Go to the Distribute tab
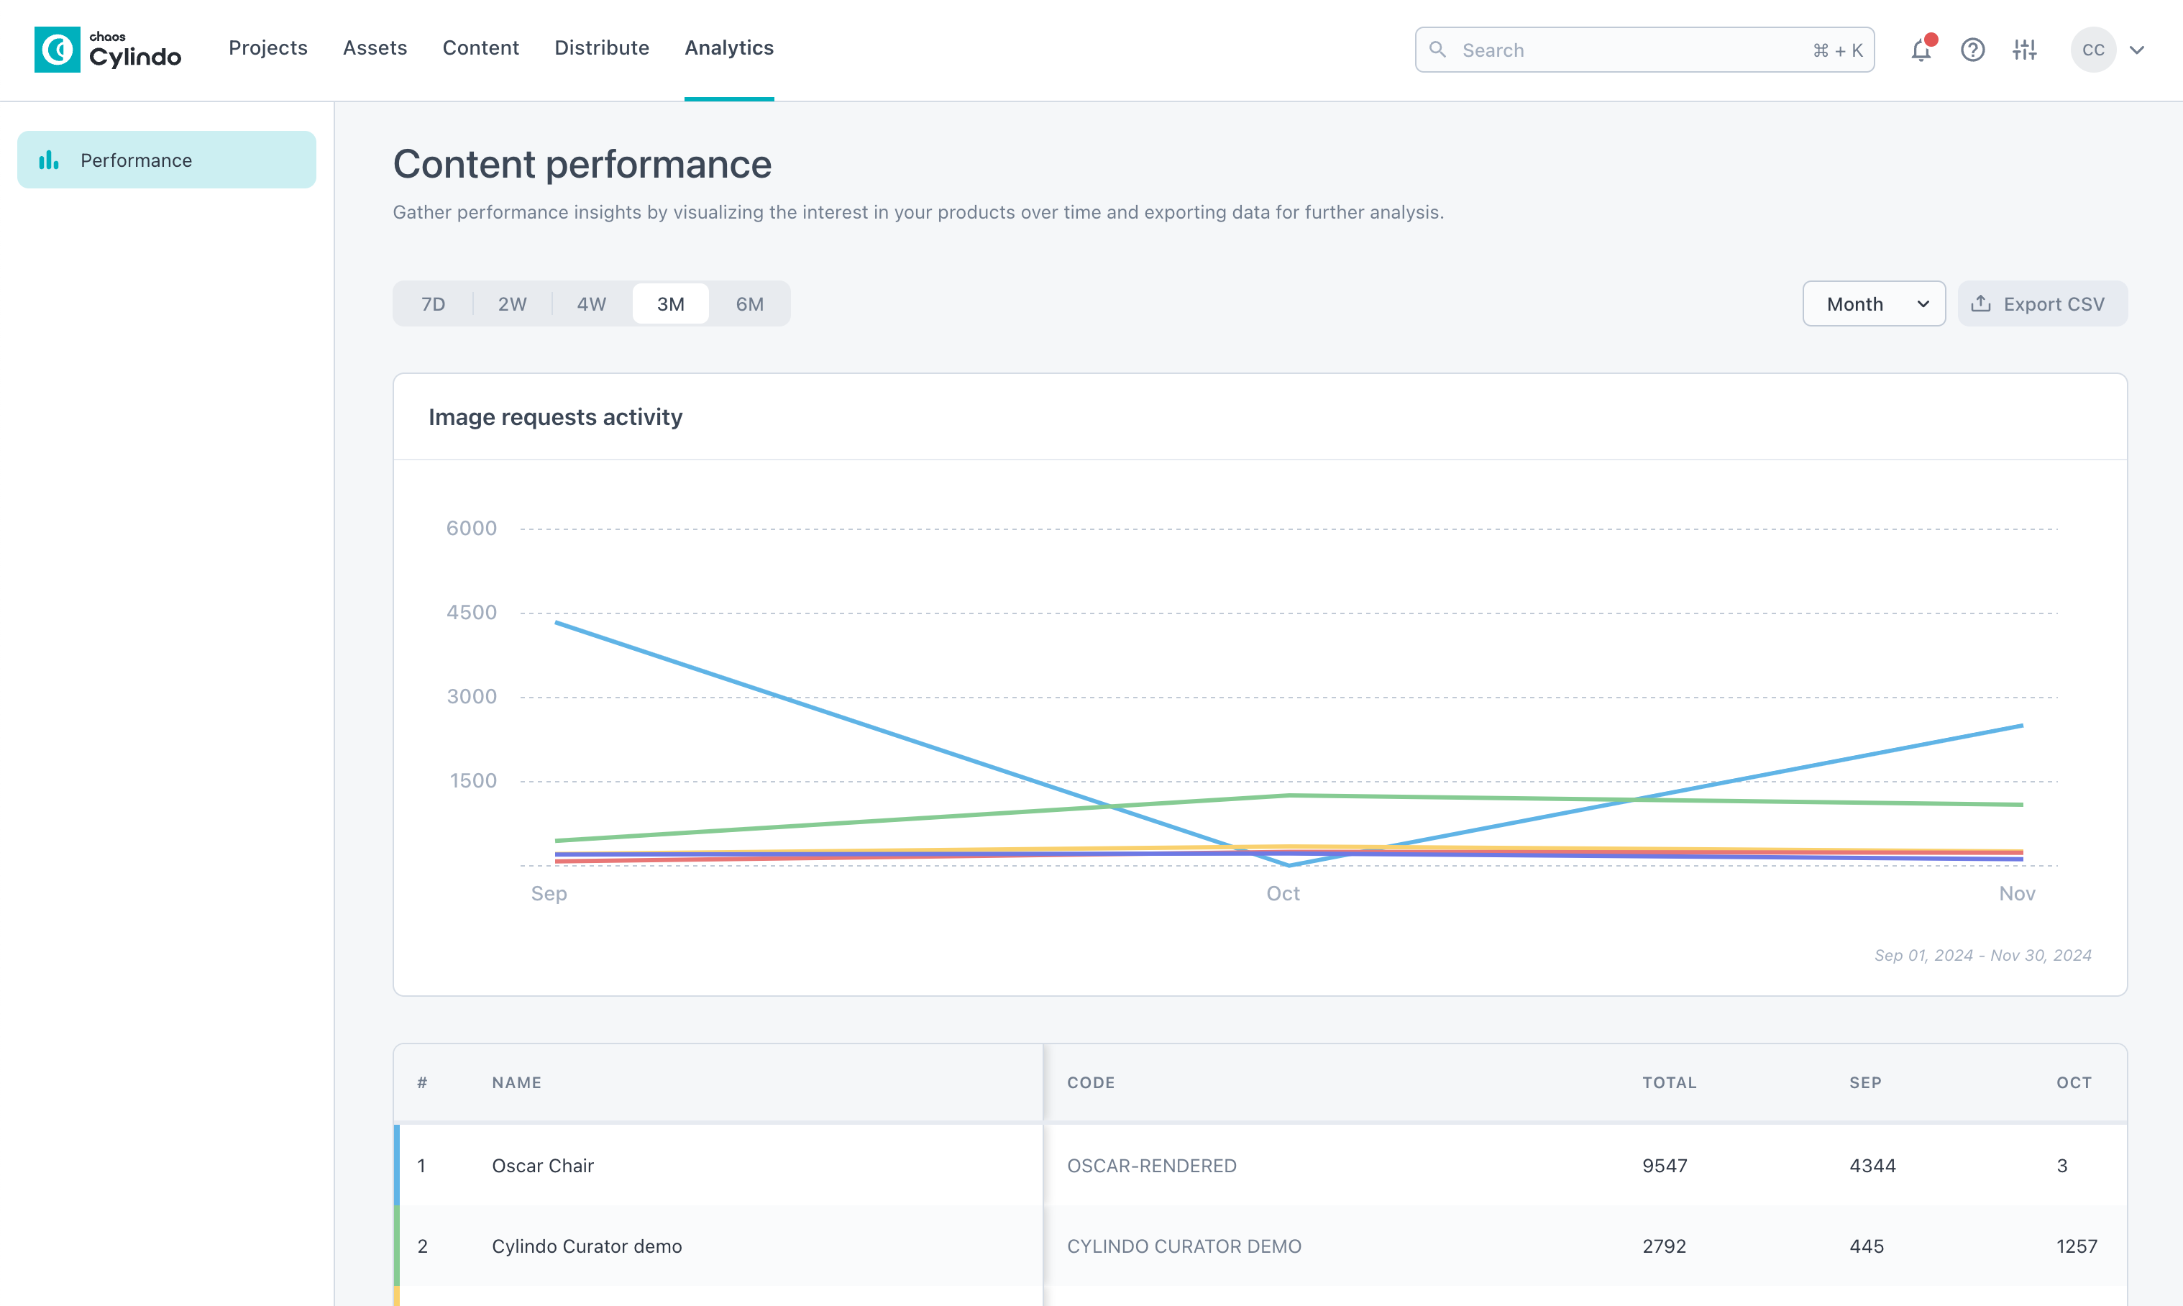The width and height of the screenshot is (2183, 1306). pos(602,47)
